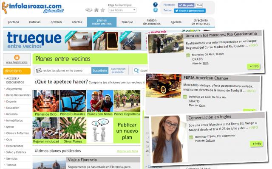Viewport: 272px width, 169px height.
Task: Open the noticias tab
Action: 35,22
